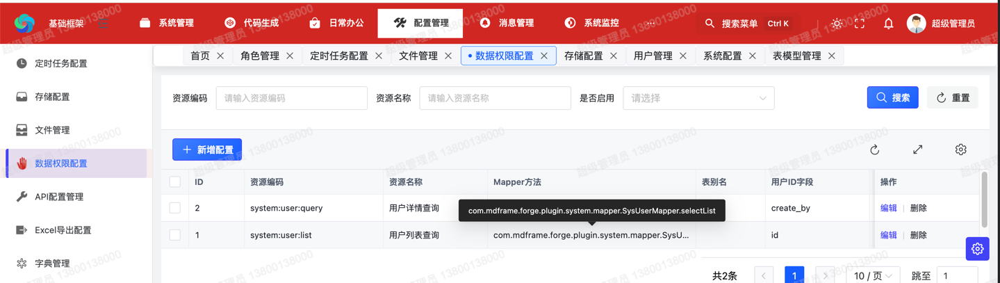The image size is (1000, 283).
Task: Click 删除 for system:user:list row
Action: tap(919, 235)
